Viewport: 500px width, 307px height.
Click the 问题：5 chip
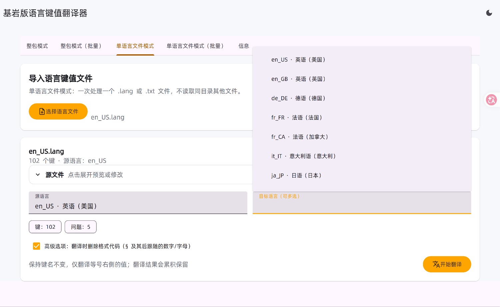click(81, 227)
